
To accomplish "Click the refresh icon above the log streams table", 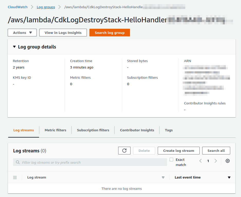I will pyautogui.click(x=124, y=151).
